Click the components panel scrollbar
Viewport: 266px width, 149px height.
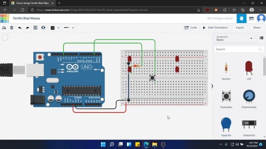[x=264, y=67]
